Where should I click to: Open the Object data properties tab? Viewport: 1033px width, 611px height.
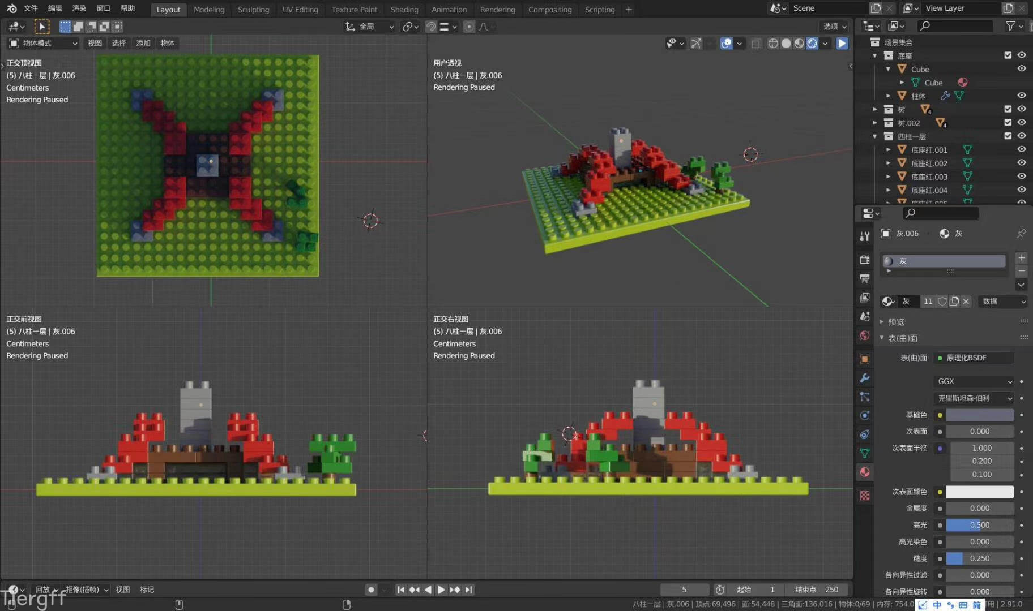click(864, 453)
